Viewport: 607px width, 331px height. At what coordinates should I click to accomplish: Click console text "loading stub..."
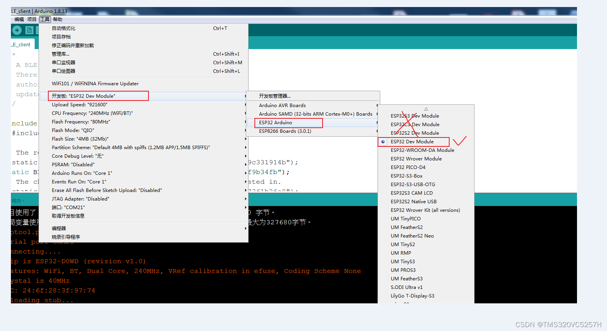[x=42, y=300]
